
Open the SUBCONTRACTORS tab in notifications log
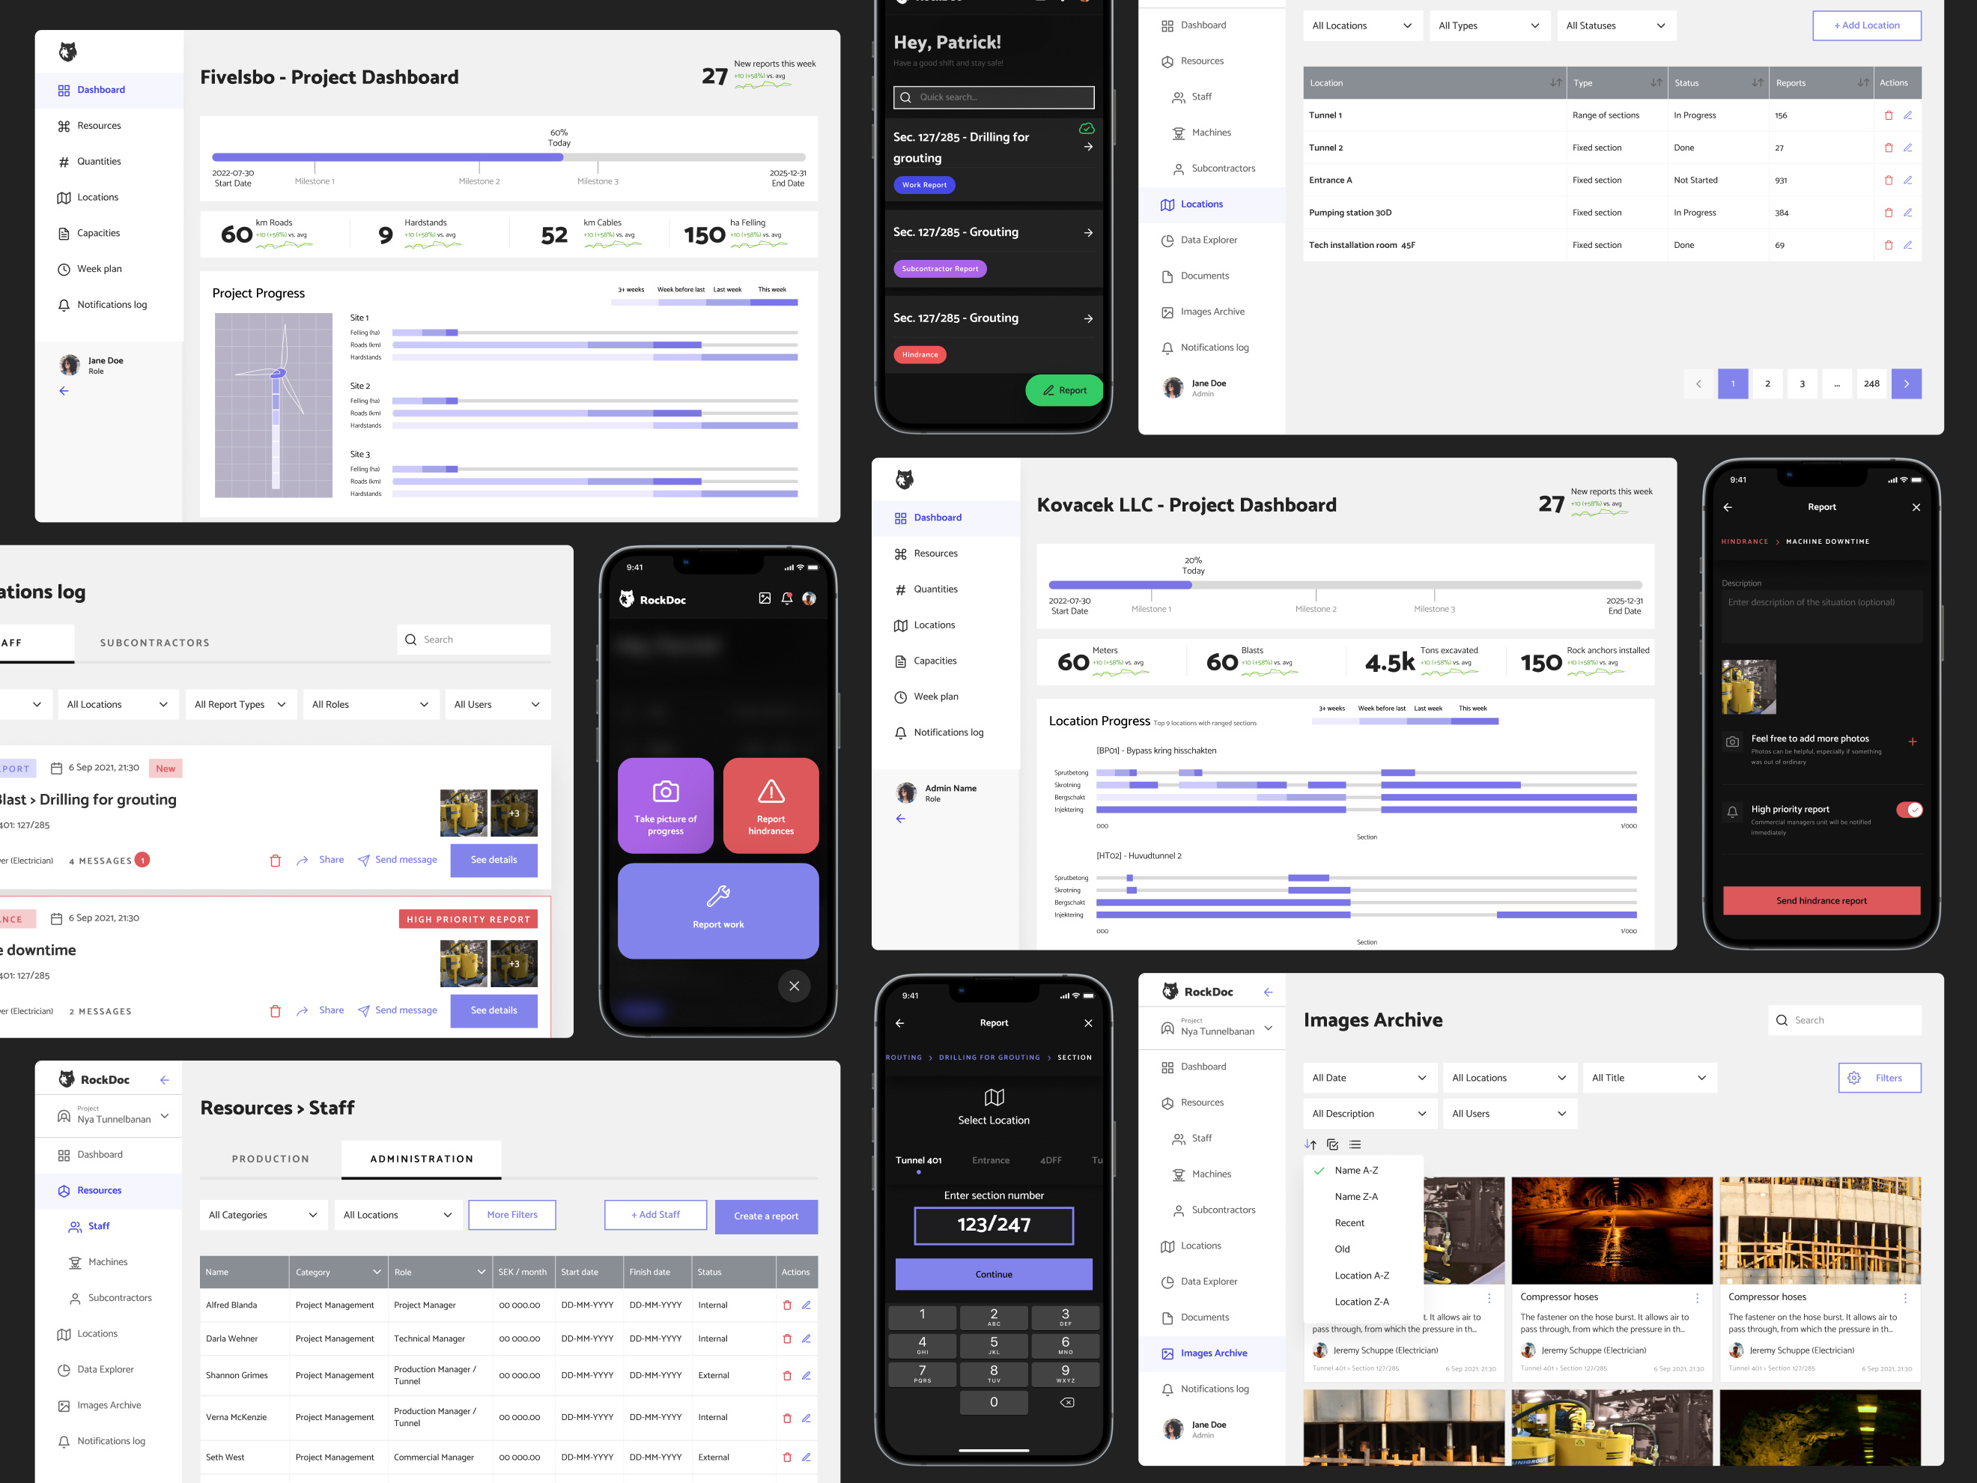pos(154,642)
